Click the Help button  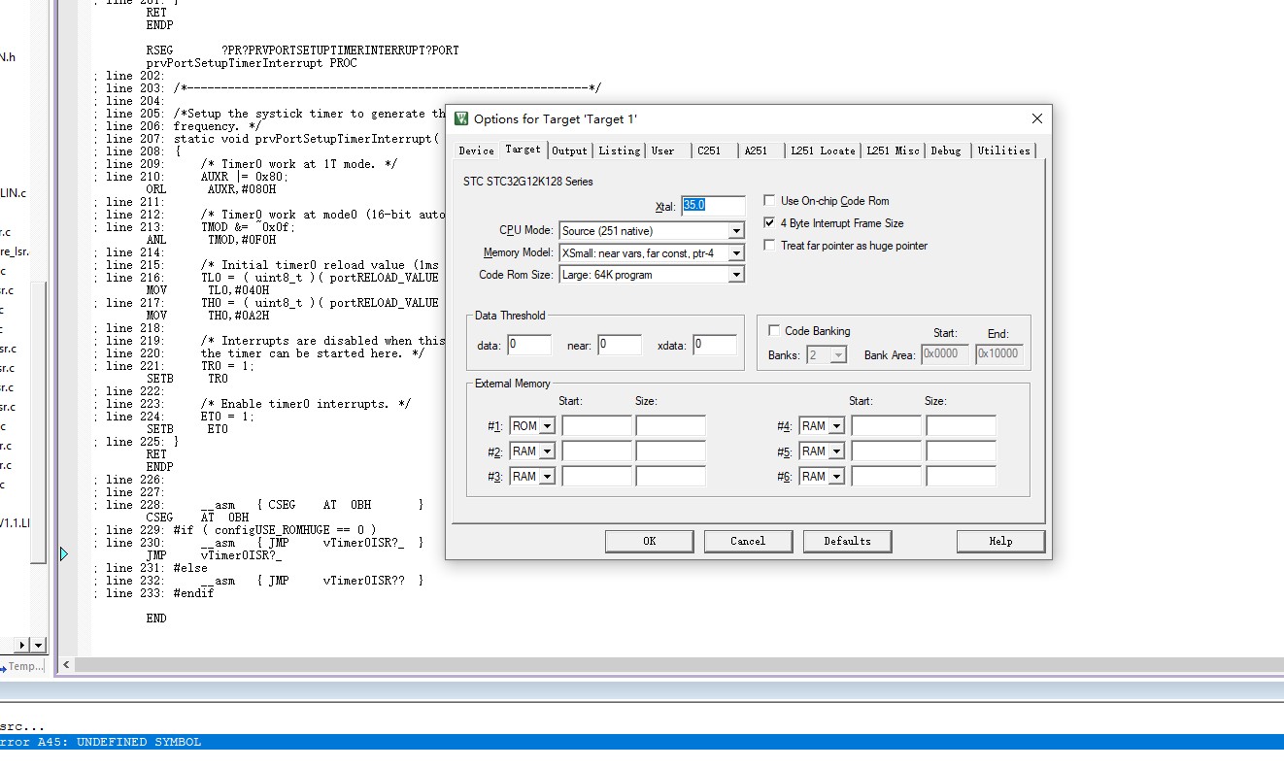1000,541
